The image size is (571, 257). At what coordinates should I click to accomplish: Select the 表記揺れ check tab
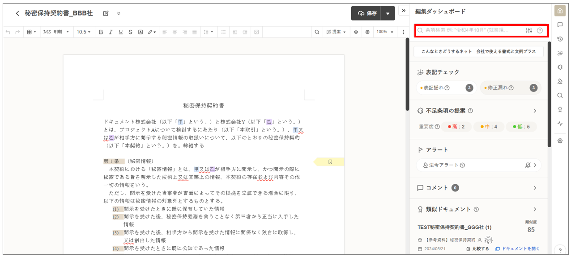point(440,88)
